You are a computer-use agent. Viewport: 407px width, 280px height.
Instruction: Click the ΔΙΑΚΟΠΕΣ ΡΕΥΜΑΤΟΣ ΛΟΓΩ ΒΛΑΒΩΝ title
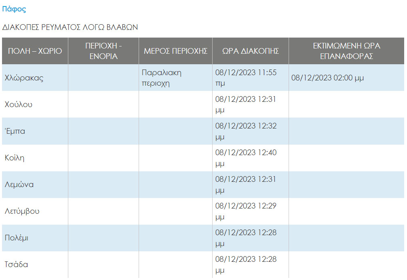[x=70, y=27]
